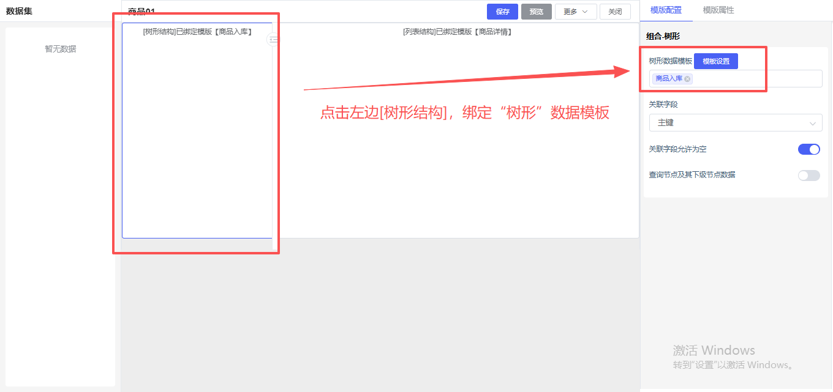Enable 查询节点及其下级节点数据 switch
This screenshot has height=392, width=833.
(809, 176)
